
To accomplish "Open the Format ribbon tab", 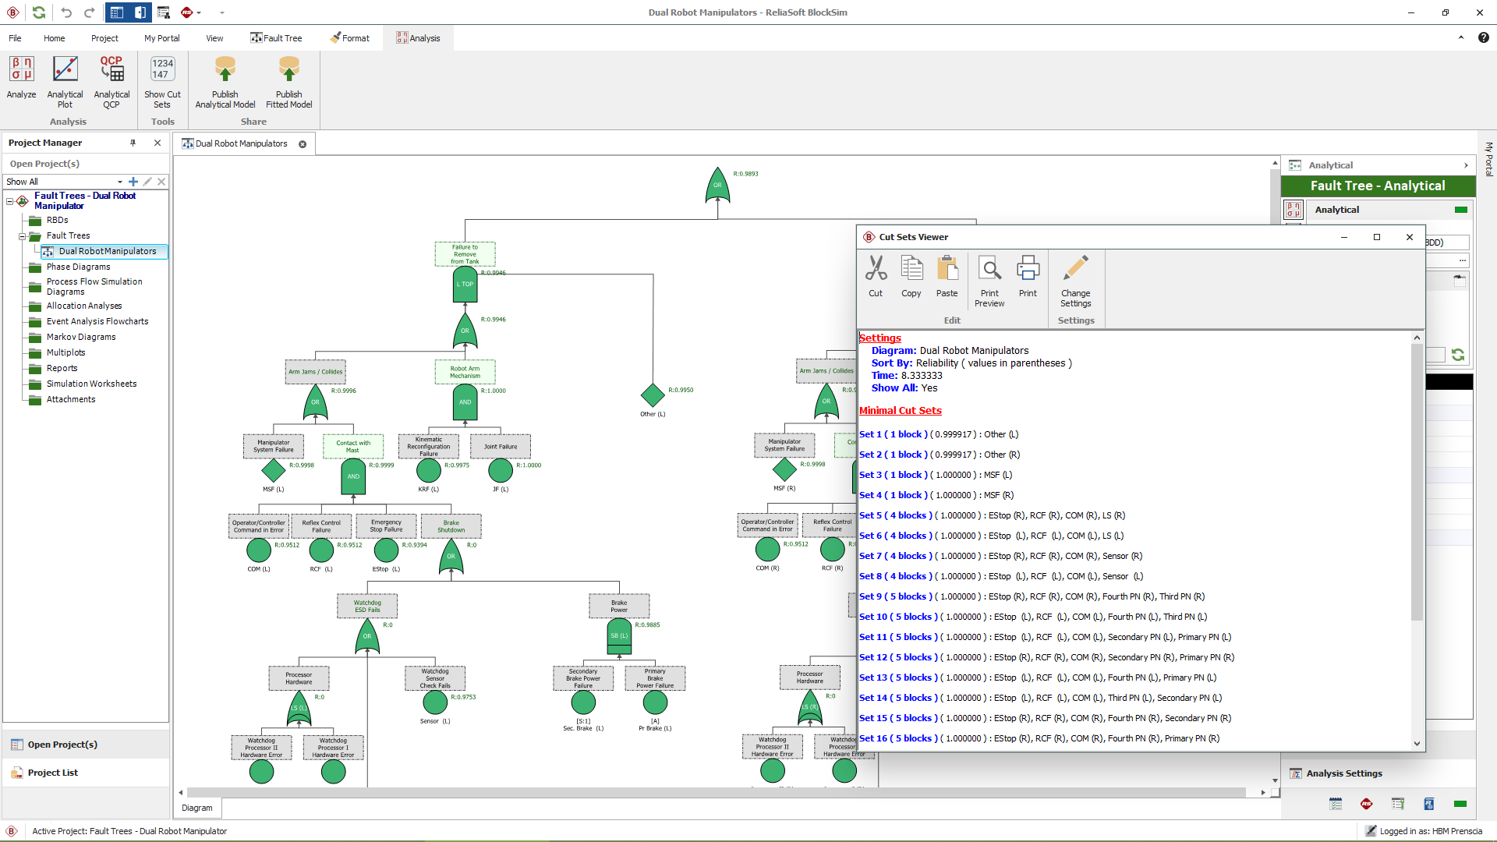I will (x=349, y=38).
